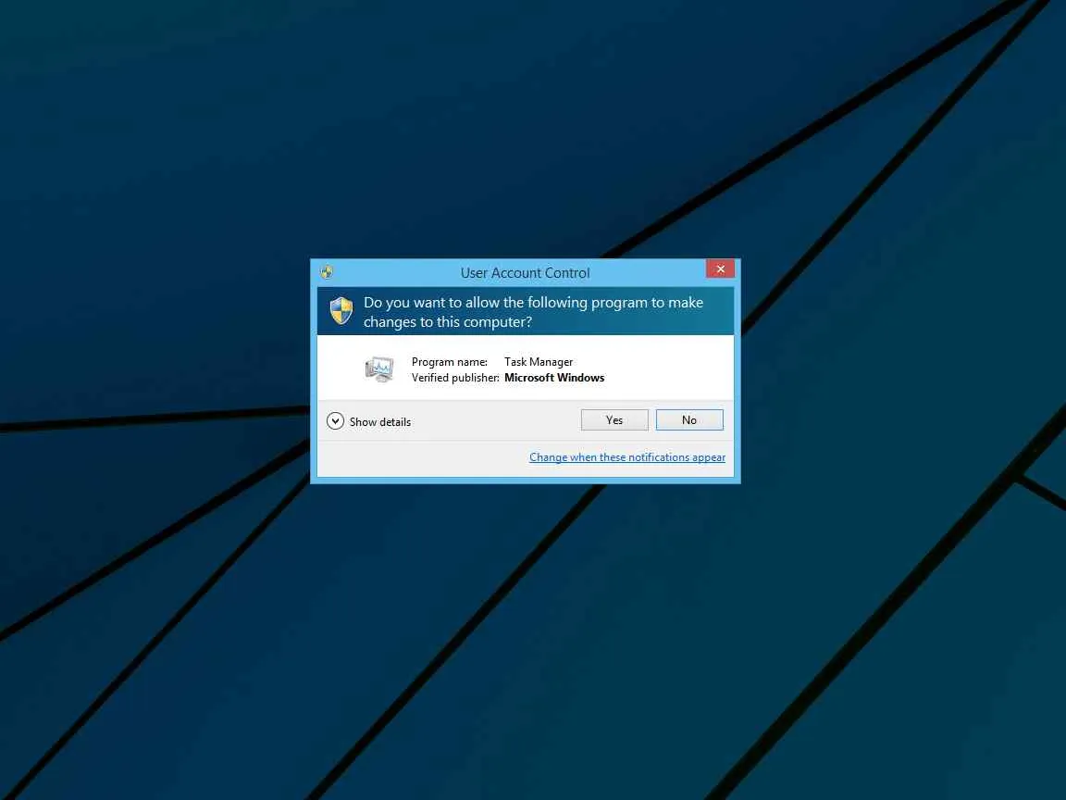Click the 'User Account Control' title text
1066x800 pixels.
[x=525, y=273]
